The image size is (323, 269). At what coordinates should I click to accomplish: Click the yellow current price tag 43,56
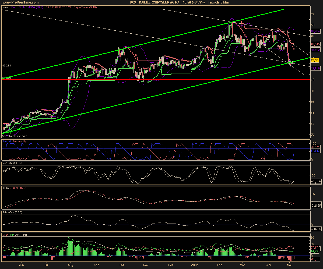[314, 61]
